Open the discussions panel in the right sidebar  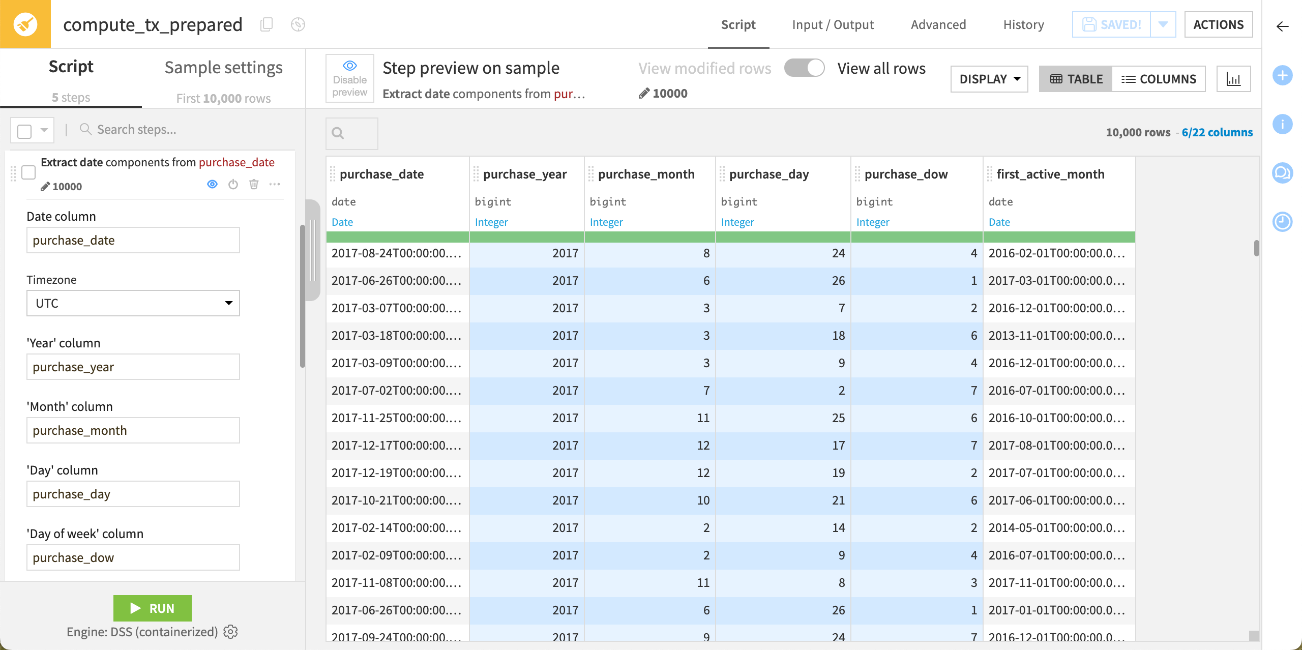1283,173
